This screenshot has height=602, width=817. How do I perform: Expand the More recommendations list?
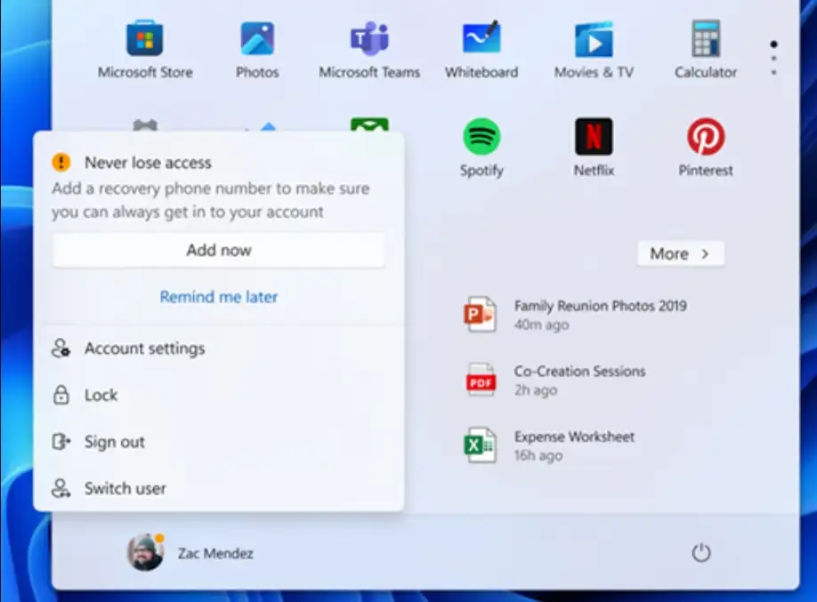(x=680, y=253)
